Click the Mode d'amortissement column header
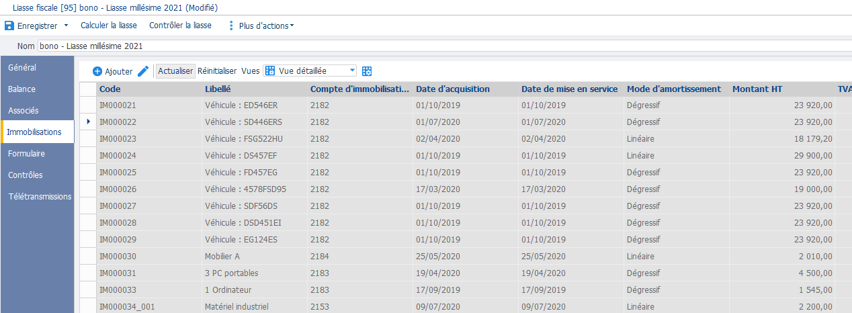Screen dimensions: 852x313 coord(677,89)
